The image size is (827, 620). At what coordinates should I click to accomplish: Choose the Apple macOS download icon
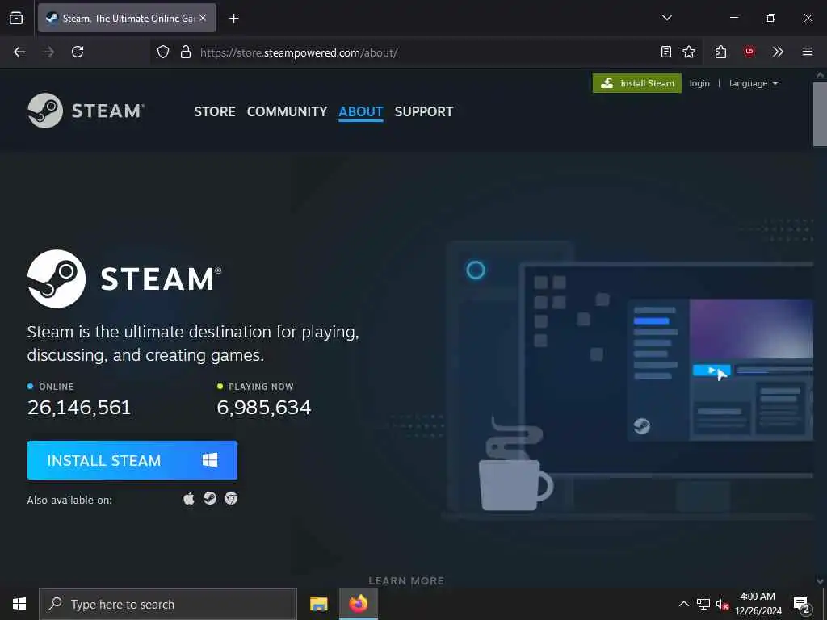click(189, 498)
